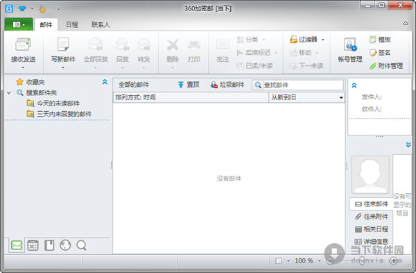
Task: Click the Categorize (分类) button
Action: (248, 40)
